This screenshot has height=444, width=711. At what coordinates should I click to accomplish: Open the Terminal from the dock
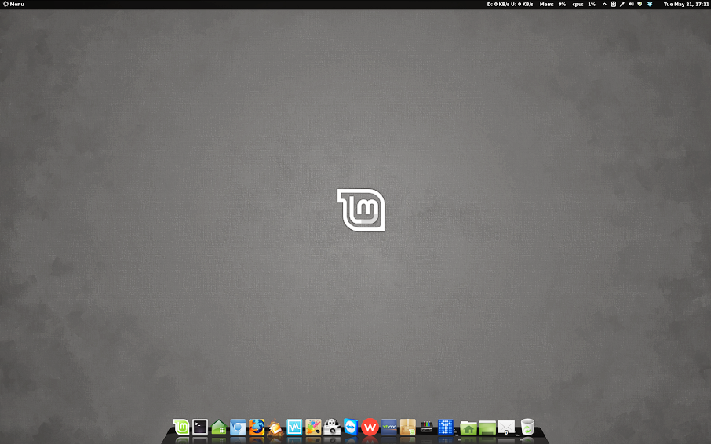pos(200,427)
